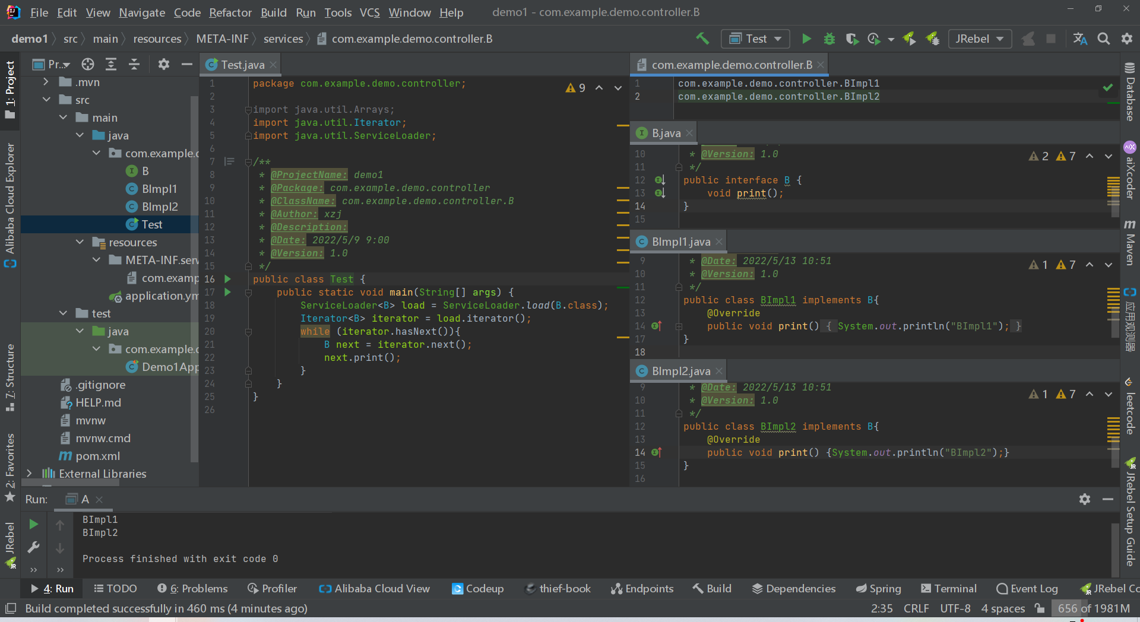This screenshot has width=1140, height=622.
Task: Open the Test run configuration dropdown
Action: pos(755,39)
